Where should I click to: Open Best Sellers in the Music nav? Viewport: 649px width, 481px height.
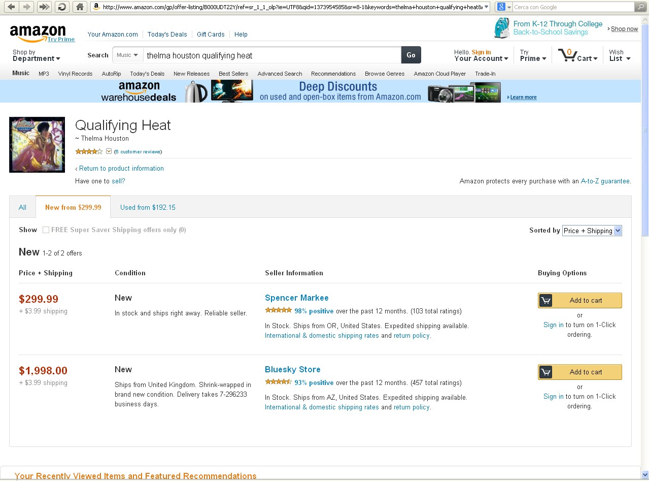click(x=233, y=74)
